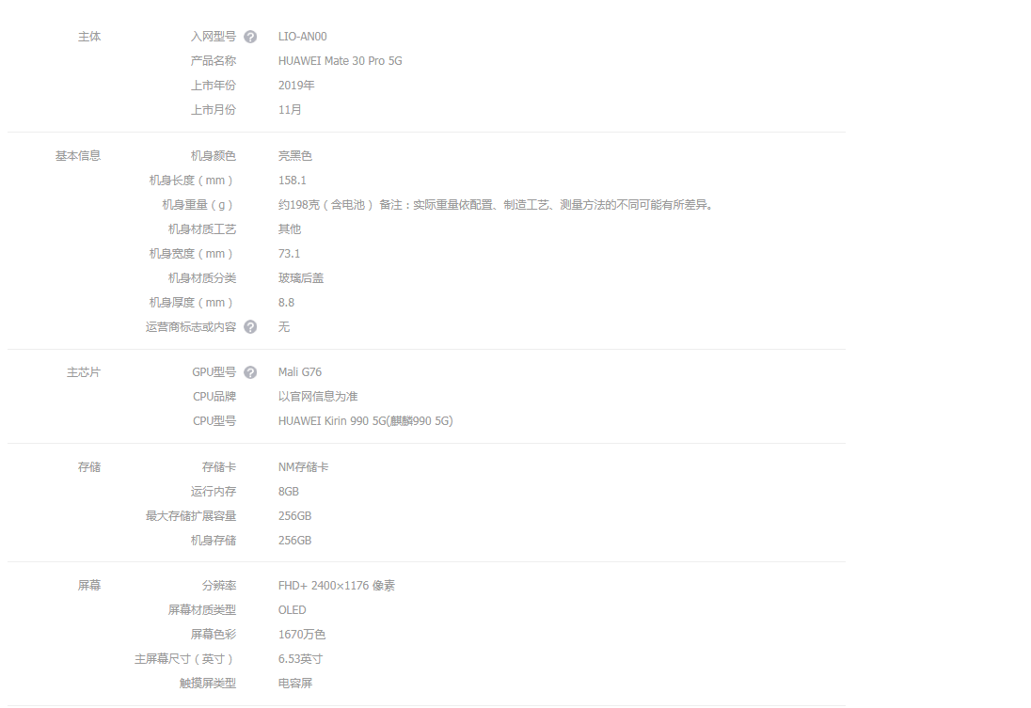Screen dimensions: 1031x708
Task: Click the RAM value 8GB
Action: point(289,492)
